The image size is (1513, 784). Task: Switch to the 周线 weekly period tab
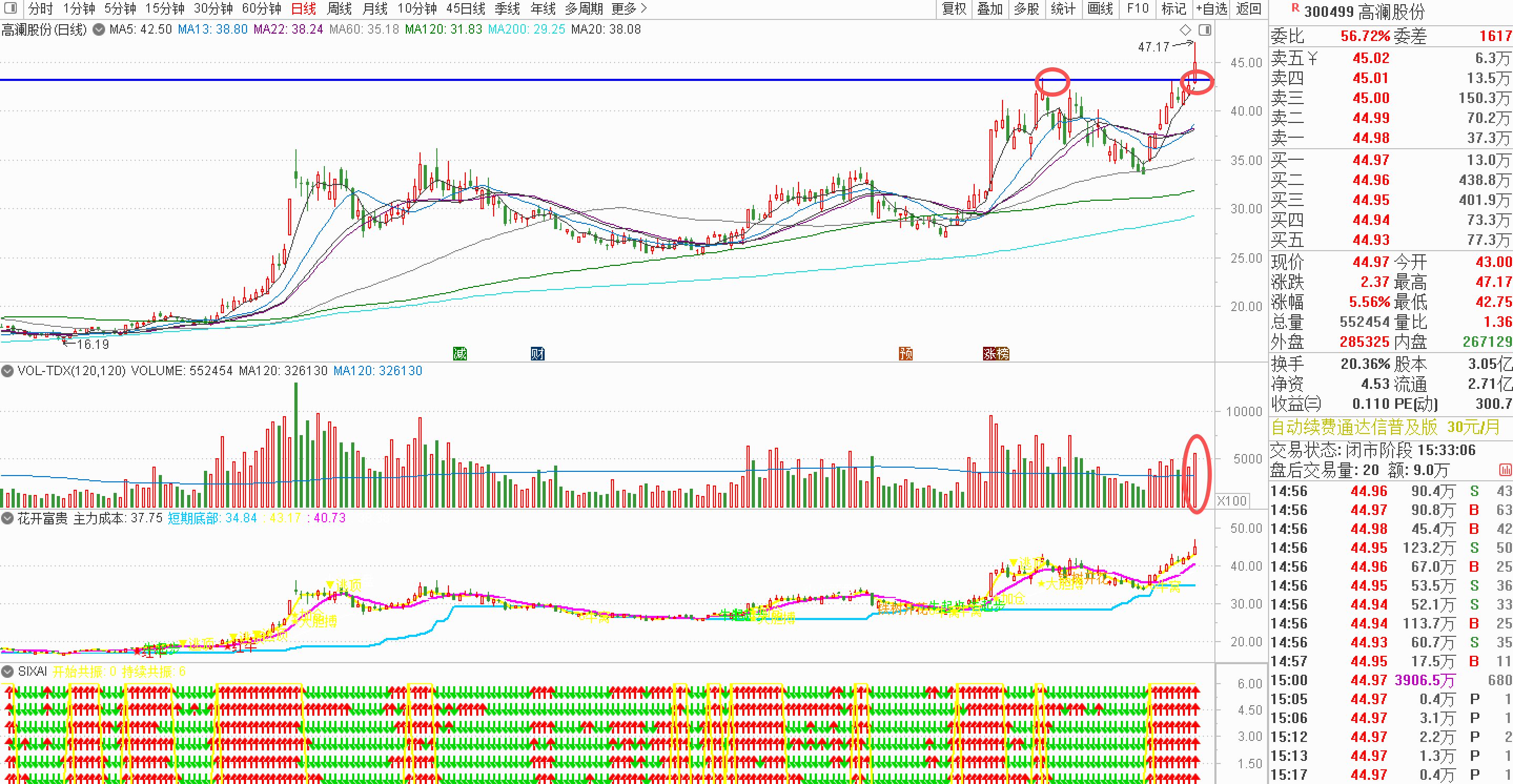point(339,9)
